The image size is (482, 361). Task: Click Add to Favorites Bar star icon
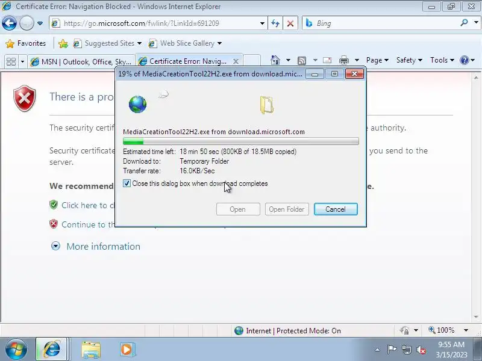point(63,43)
